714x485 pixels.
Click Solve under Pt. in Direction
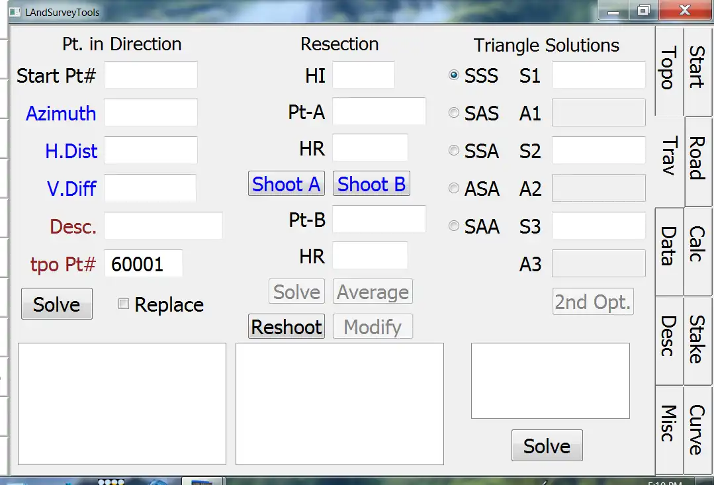(57, 304)
